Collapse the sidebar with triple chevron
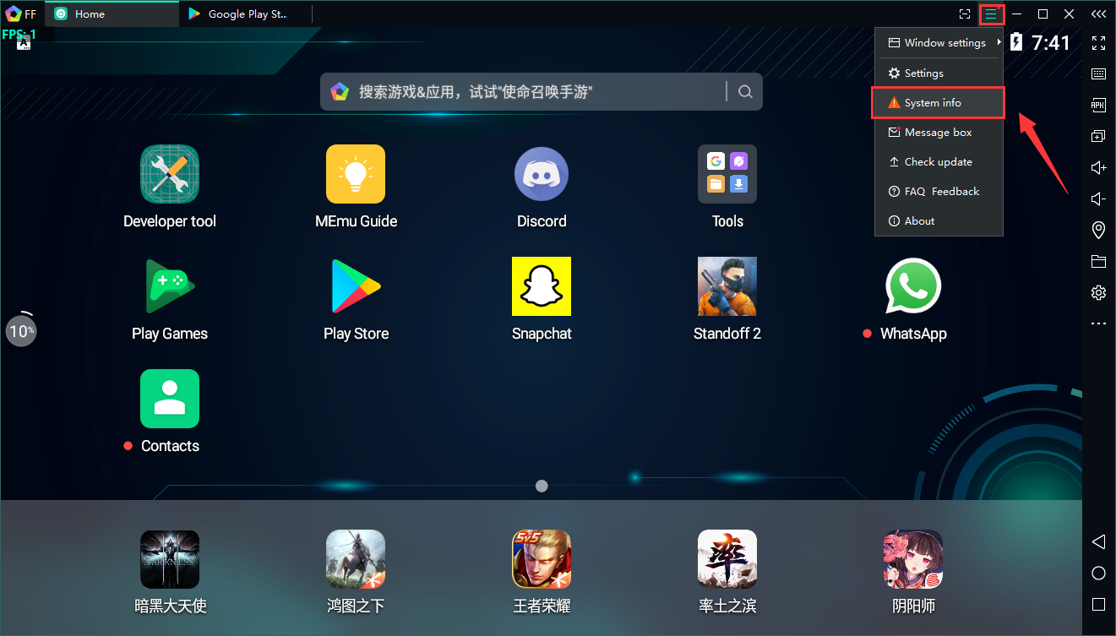Screen dimensions: 1116x636 tap(1098, 14)
